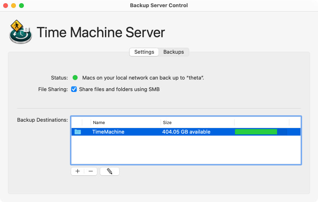The image size is (318, 202).
Task: Click the 404.05 GB available cell
Action: tap(186, 132)
